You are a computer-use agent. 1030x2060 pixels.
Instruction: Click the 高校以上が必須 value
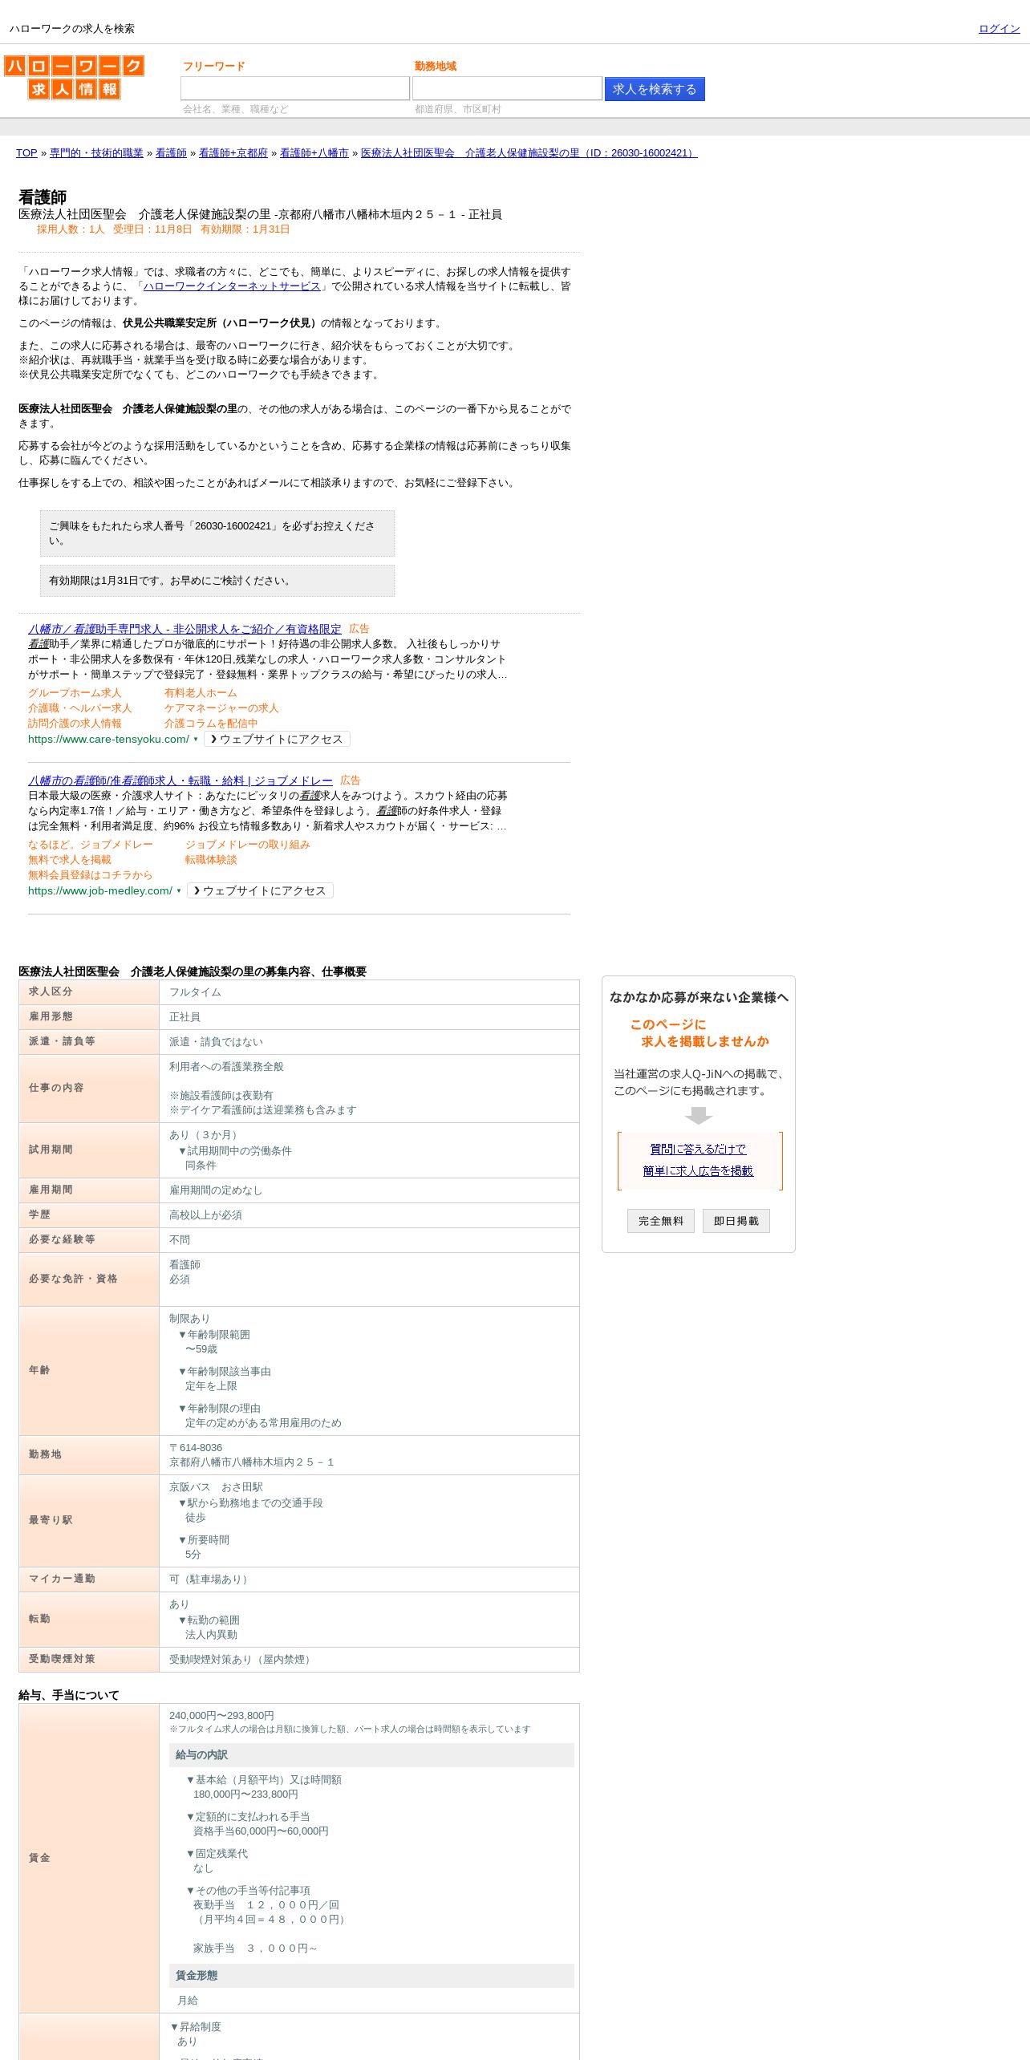(x=205, y=1215)
